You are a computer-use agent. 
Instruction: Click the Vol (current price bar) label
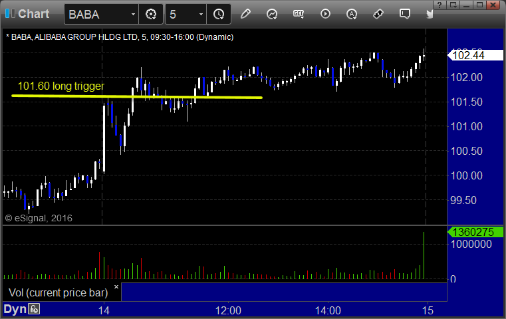click(x=59, y=292)
